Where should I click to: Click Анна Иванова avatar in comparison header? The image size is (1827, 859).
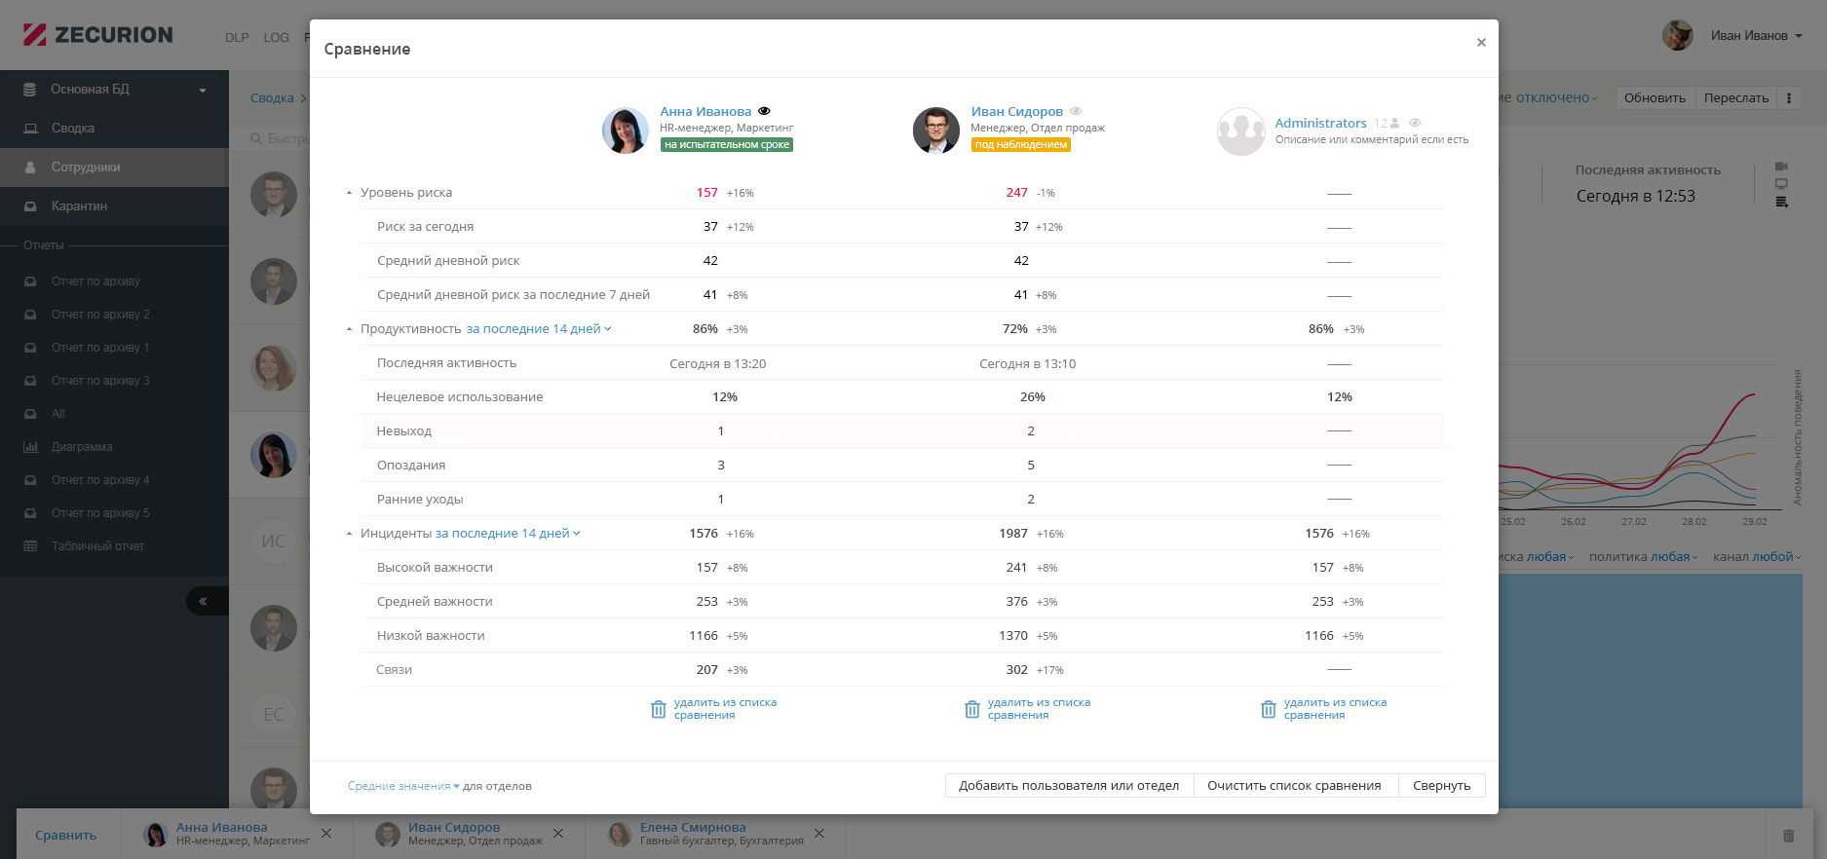tap(626, 131)
